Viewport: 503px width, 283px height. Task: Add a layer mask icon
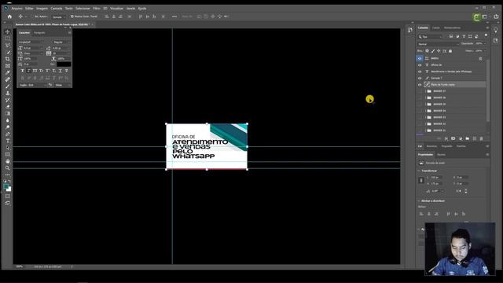coord(453,138)
